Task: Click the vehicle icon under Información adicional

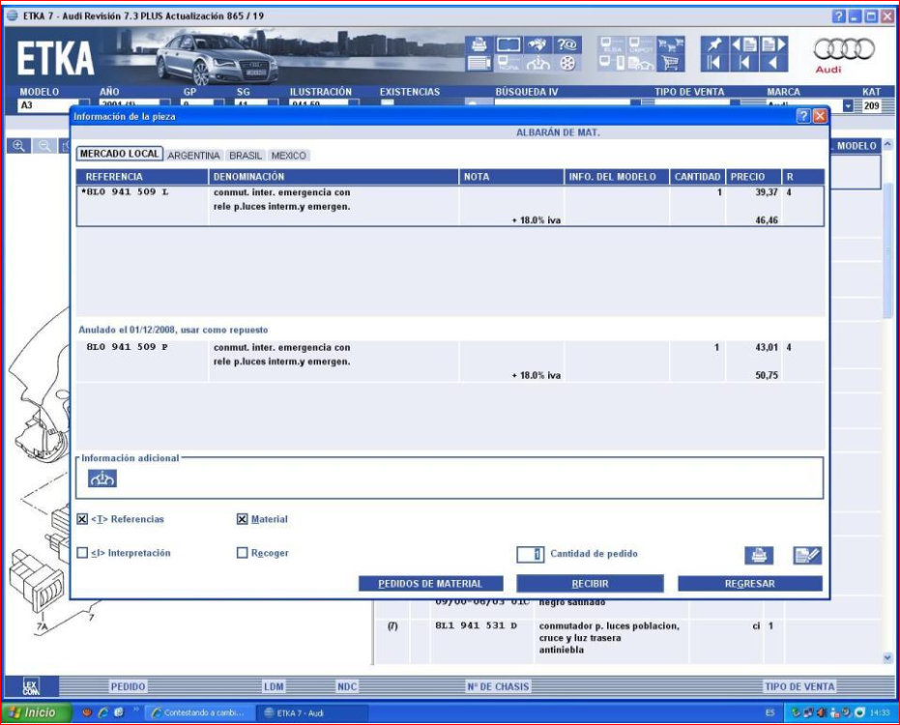Action: tap(102, 478)
